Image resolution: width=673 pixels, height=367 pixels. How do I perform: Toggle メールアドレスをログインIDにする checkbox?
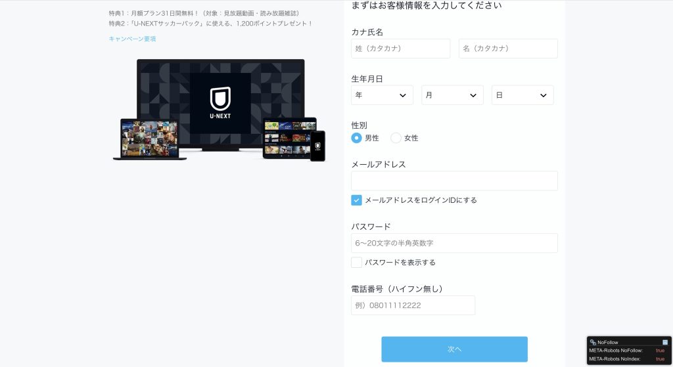point(356,200)
